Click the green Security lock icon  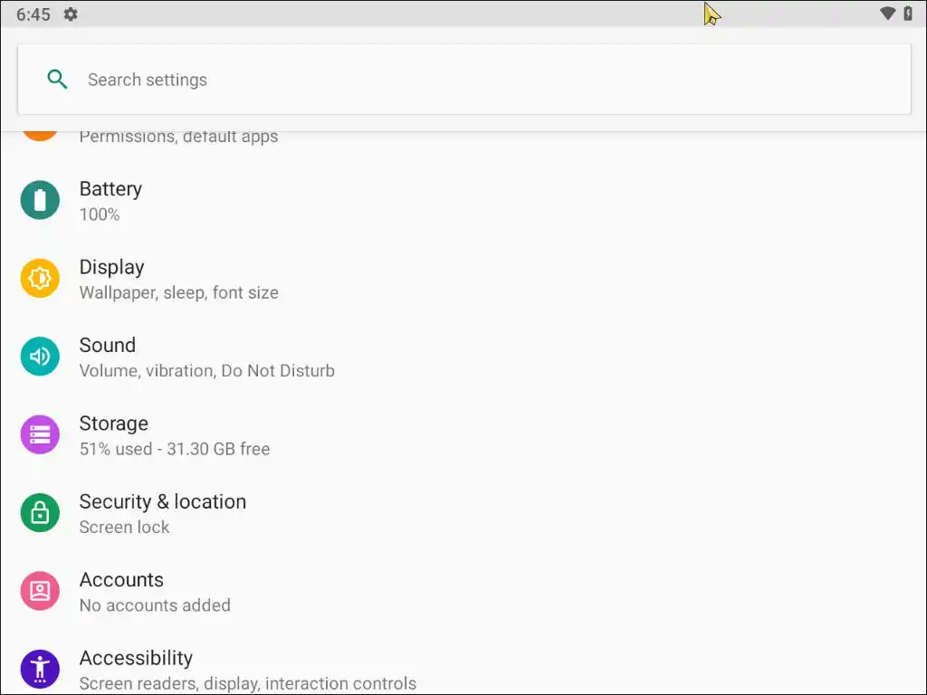point(40,513)
